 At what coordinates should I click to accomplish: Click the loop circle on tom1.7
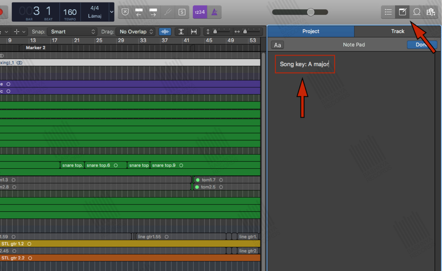(221, 180)
